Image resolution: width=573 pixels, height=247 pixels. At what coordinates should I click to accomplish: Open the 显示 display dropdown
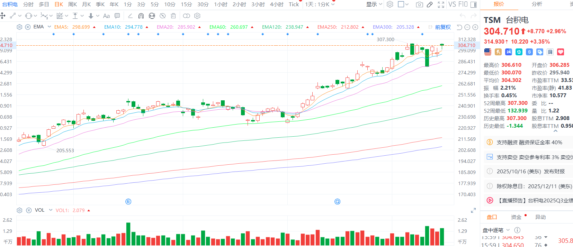tap(374, 4)
